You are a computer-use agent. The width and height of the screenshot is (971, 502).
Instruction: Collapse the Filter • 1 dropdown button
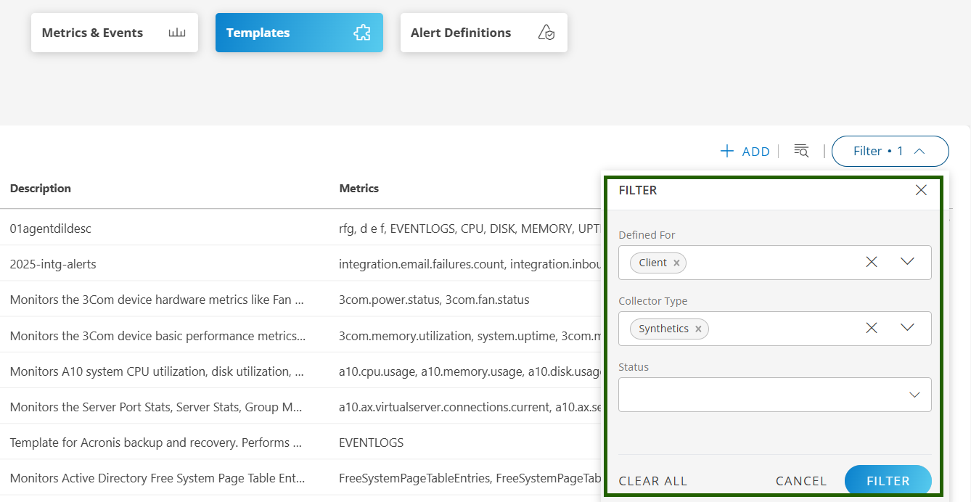[x=890, y=151]
